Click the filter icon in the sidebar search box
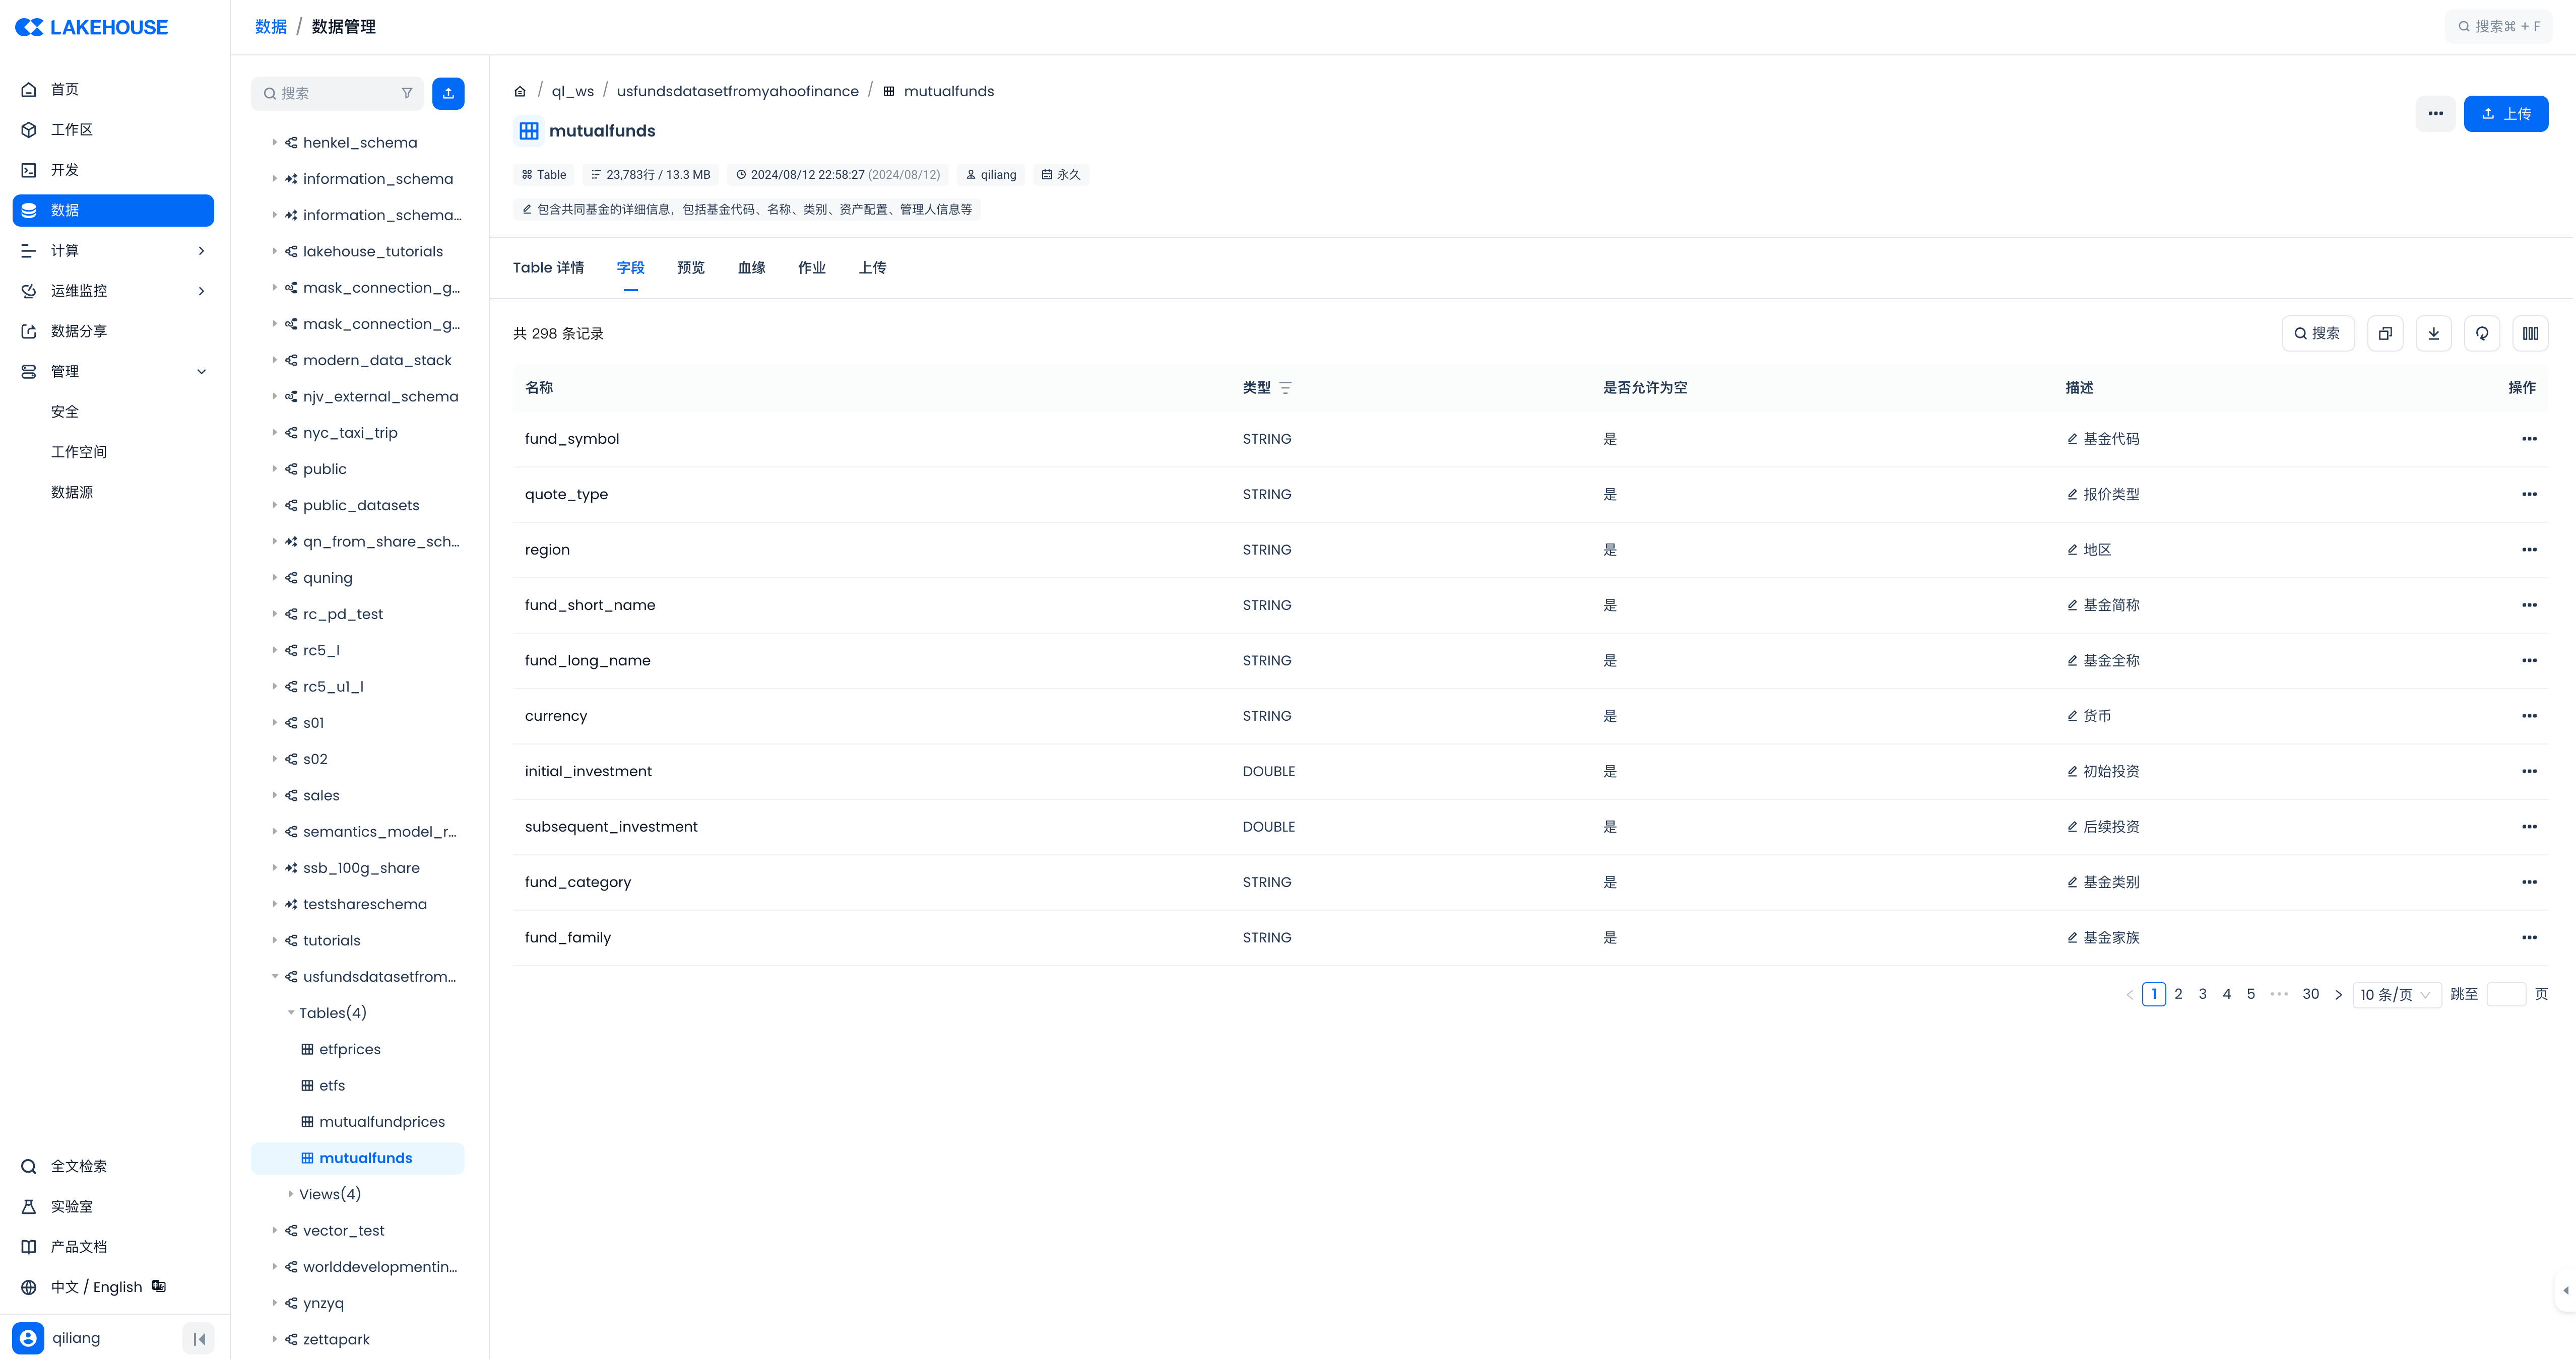 [407, 93]
